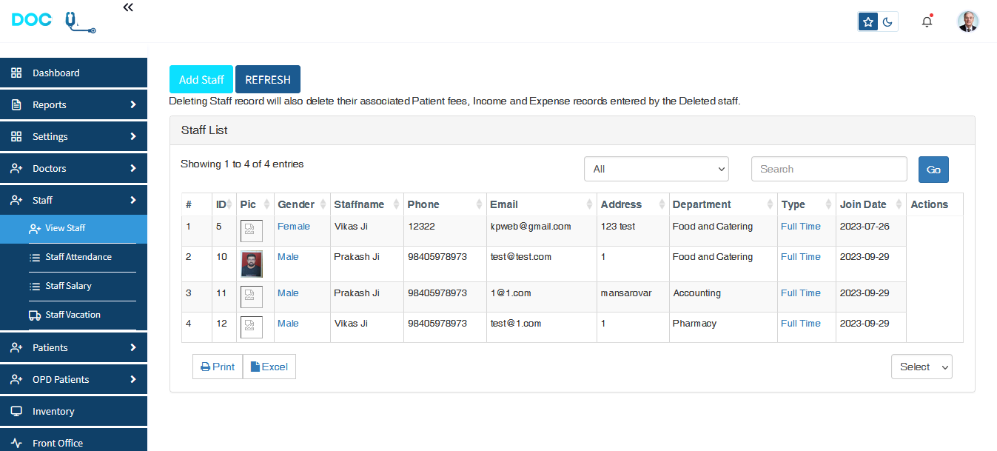Screen dimensions: 997x451
Task: Open Staff Salary menu item
Action: pos(73,287)
